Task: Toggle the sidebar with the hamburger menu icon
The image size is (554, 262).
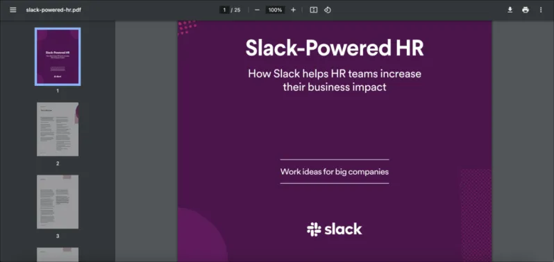Action: pyautogui.click(x=13, y=10)
